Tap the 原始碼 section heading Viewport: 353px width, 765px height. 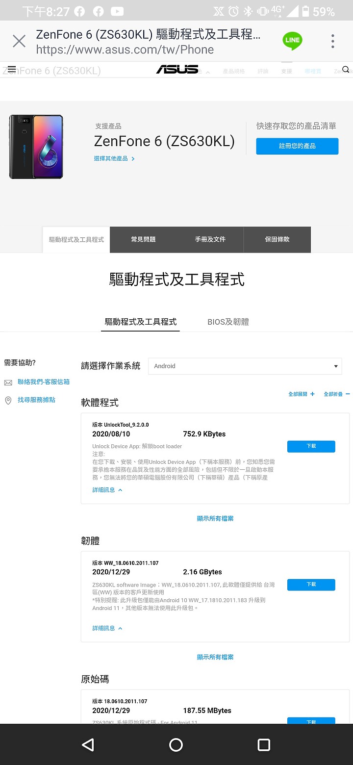click(x=95, y=680)
